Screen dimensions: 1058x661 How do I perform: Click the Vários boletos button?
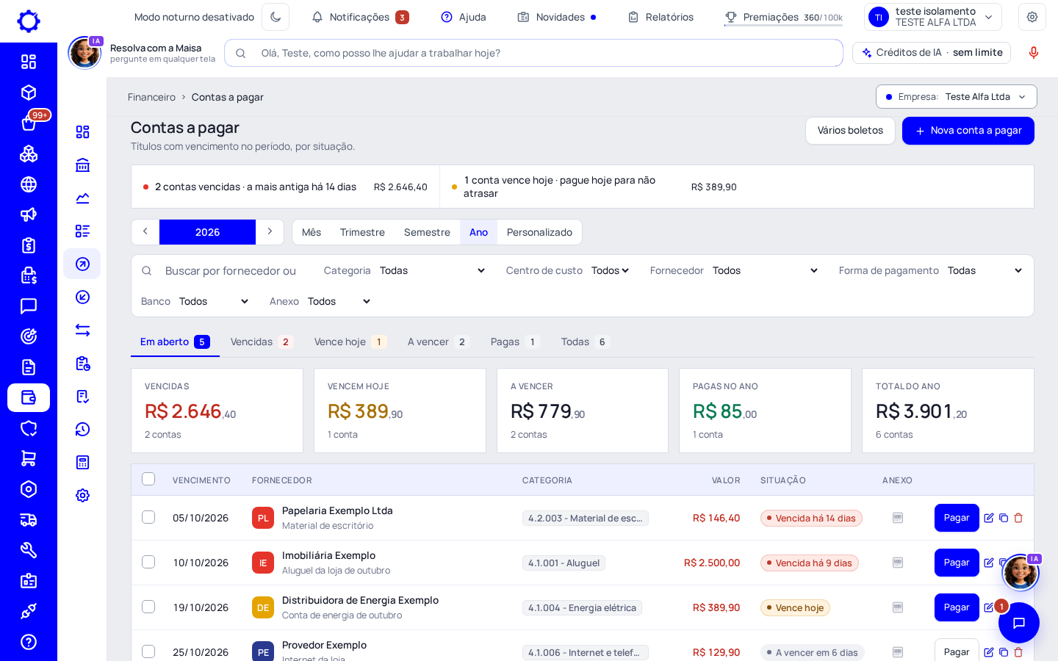tap(850, 131)
